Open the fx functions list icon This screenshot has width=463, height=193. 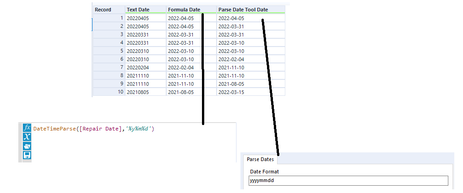27,128
